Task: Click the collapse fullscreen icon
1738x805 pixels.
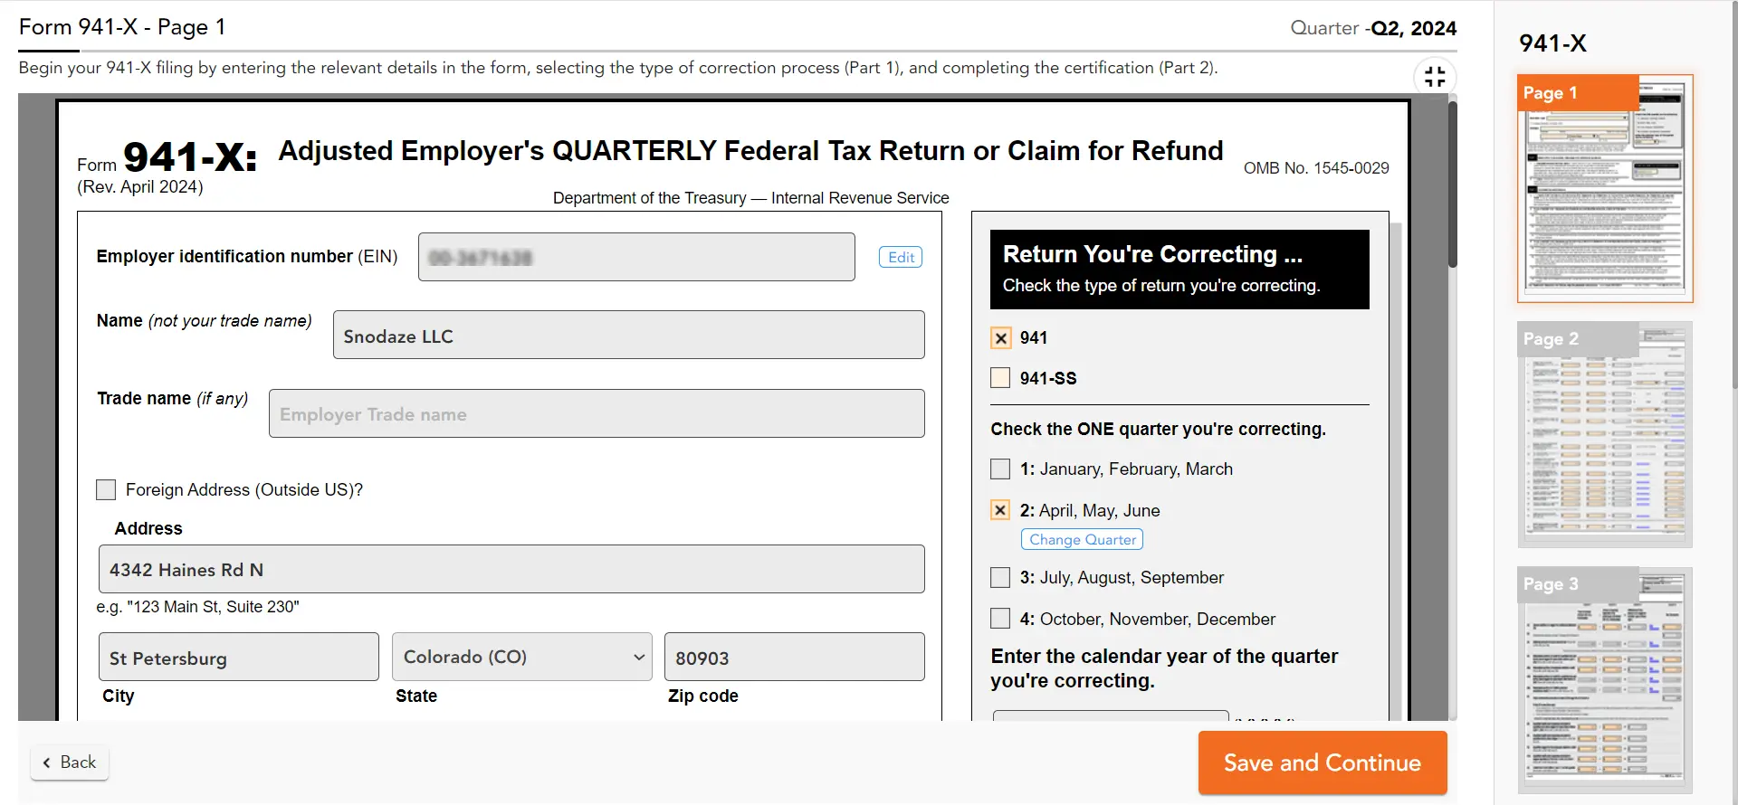Action: pyautogui.click(x=1435, y=77)
